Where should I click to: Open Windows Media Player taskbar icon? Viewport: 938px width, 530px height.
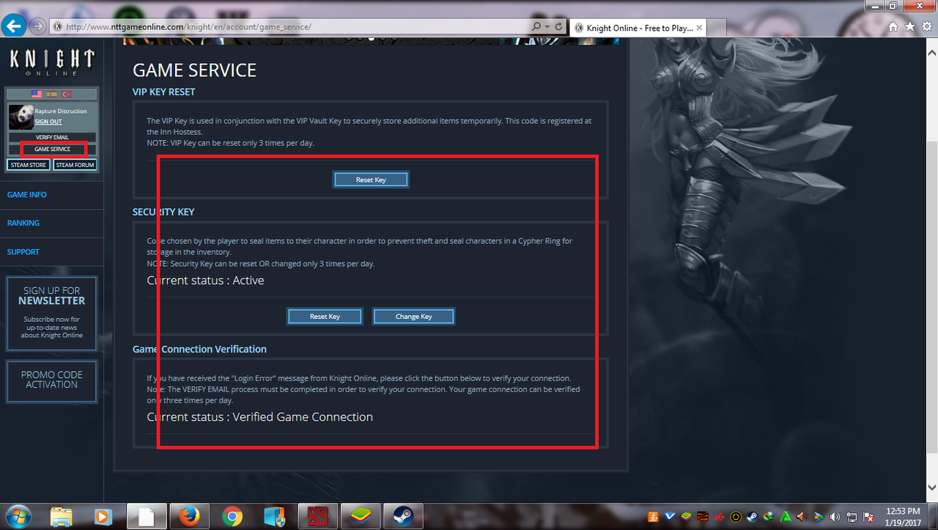[103, 517]
